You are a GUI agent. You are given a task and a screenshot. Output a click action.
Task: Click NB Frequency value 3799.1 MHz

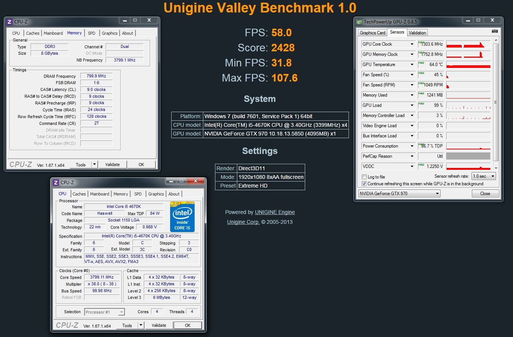tap(125, 60)
